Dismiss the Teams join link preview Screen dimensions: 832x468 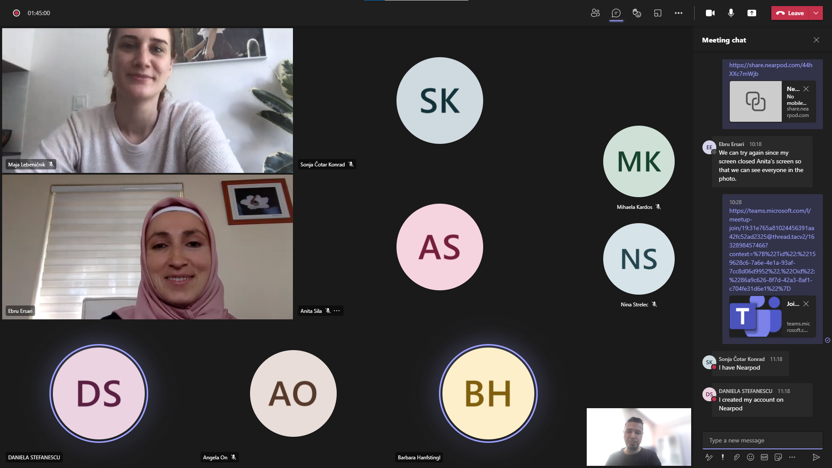click(x=806, y=304)
